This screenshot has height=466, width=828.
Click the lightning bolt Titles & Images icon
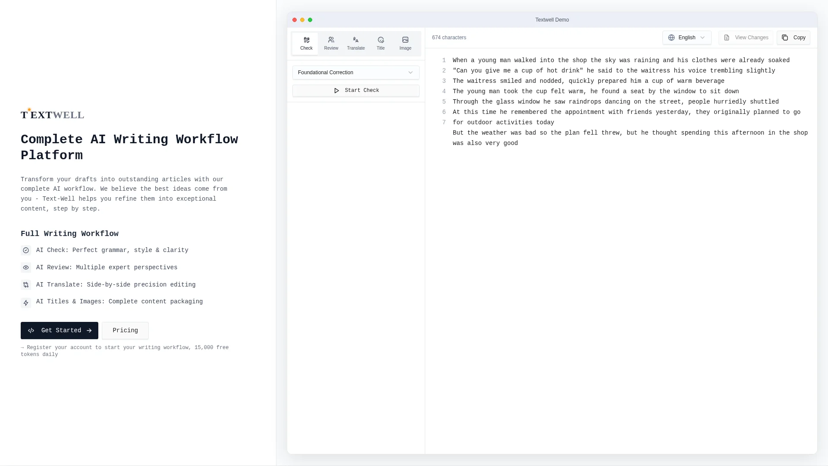tap(26, 303)
